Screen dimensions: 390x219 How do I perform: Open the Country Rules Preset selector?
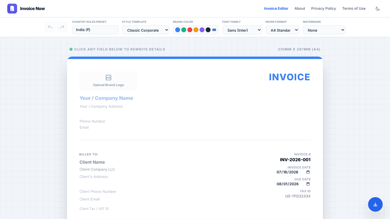pyautogui.click(x=95, y=30)
